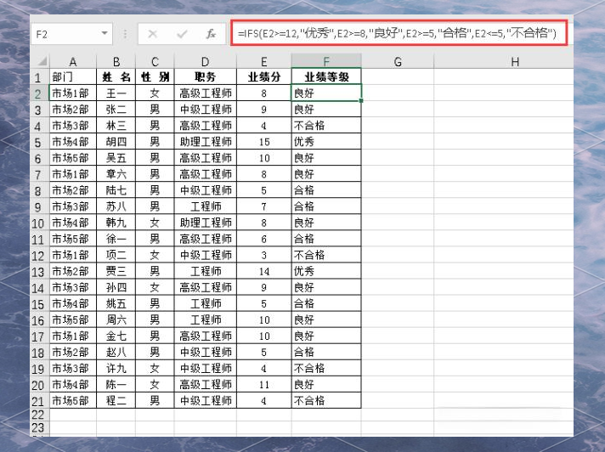Select column H header
The width and height of the screenshot is (605, 452).
pos(515,61)
